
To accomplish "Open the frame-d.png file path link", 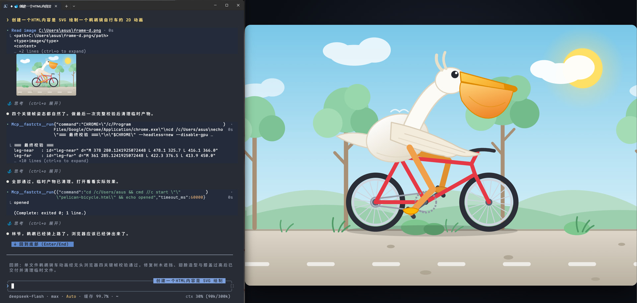I will (x=70, y=30).
